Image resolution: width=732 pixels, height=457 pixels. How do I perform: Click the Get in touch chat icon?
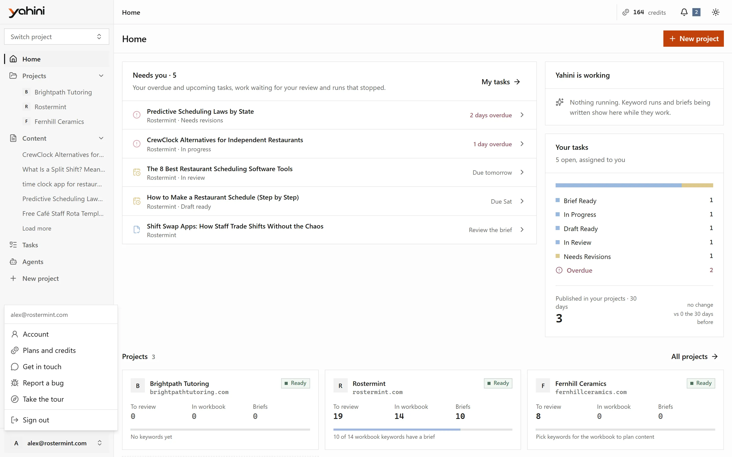click(14, 367)
